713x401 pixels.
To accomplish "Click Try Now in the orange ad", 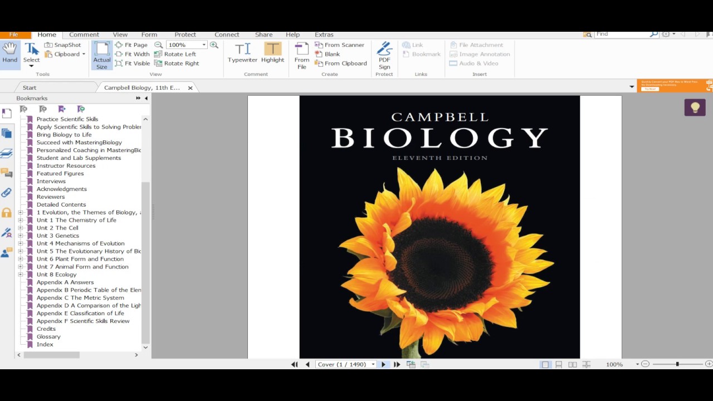I will [650, 89].
